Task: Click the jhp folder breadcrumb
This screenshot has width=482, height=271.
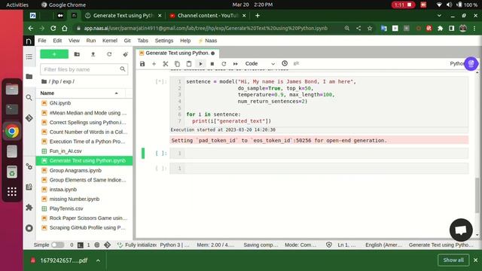Action: pyautogui.click(x=55, y=81)
